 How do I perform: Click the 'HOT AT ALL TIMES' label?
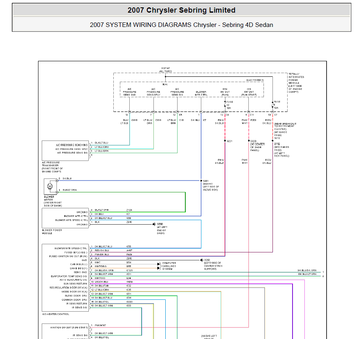166,70
